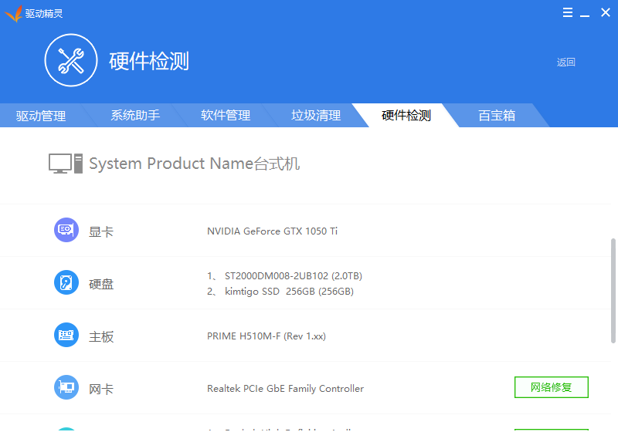Click System Product Name台式机 text

(195, 164)
